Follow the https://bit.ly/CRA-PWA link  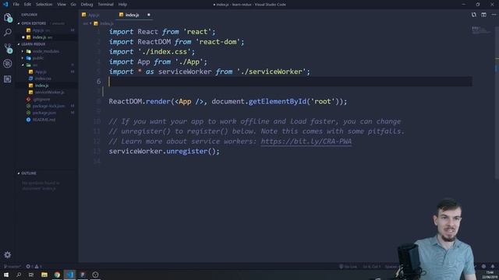[306, 142]
